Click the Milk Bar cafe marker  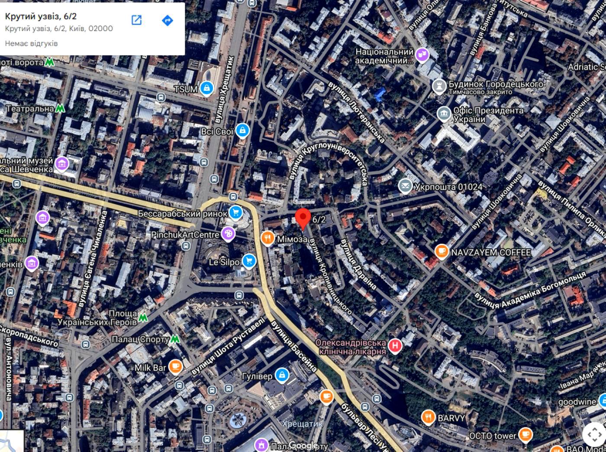click(175, 367)
